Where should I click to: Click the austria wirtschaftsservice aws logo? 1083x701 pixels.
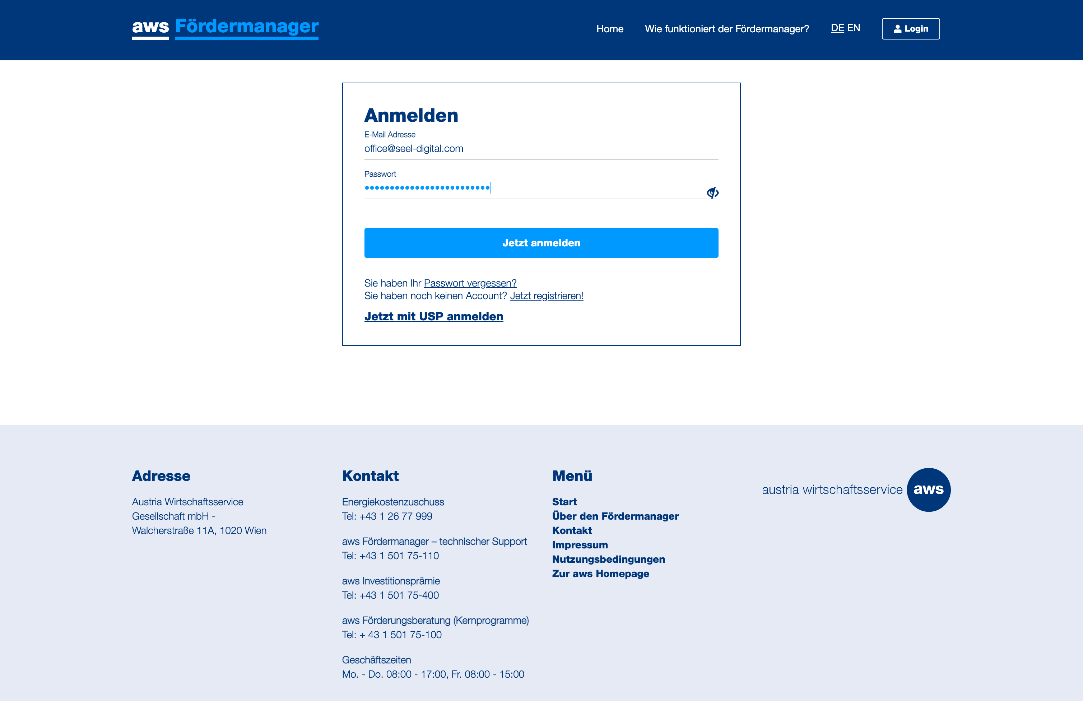click(x=856, y=490)
